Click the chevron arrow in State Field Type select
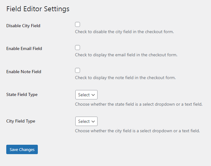Viewport: 211px width, 166px height. click(93, 95)
